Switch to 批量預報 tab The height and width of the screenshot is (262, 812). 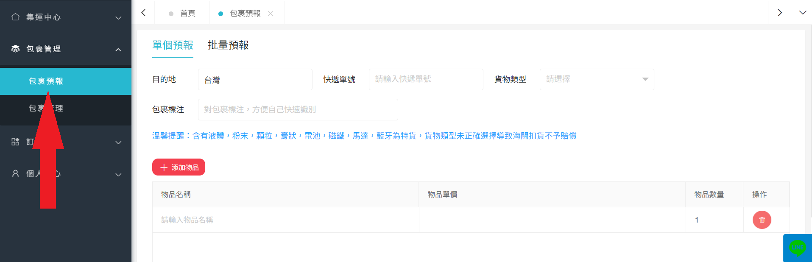click(228, 45)
